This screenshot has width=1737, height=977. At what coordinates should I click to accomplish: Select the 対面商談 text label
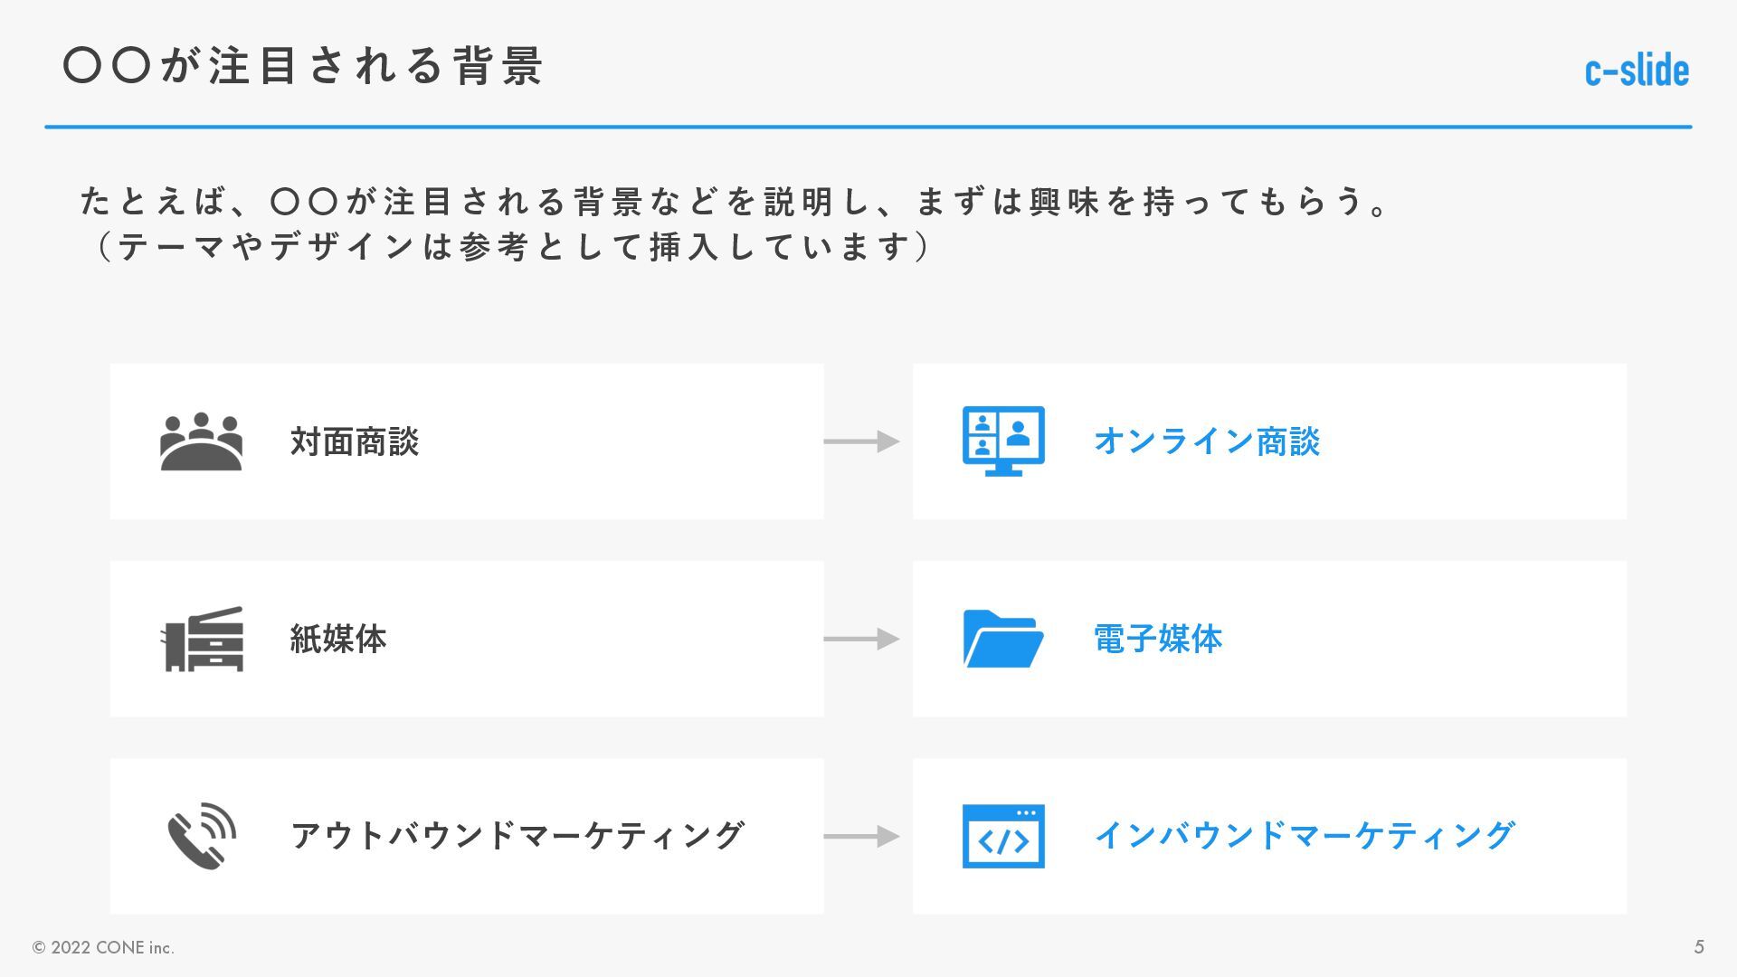click(355, 441)
